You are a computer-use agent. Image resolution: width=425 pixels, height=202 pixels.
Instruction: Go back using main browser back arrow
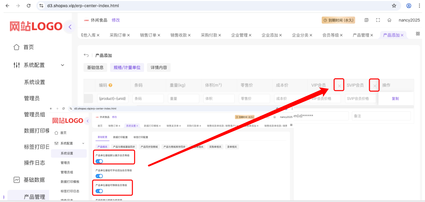coord(7,5)
